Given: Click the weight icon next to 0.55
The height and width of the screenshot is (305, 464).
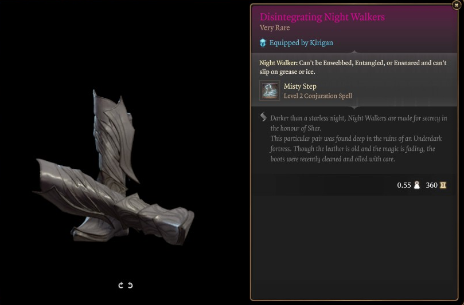Looking at the screenshot, I should coord(416,185).
